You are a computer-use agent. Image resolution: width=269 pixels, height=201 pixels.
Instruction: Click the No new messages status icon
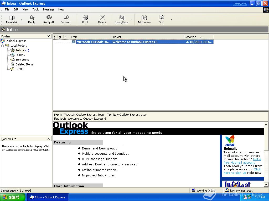pos(227,190)
